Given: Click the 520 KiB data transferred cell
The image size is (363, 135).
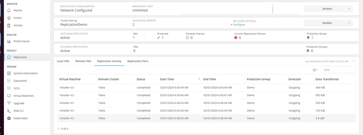Looking at the screenshot, I should [320, 103].
